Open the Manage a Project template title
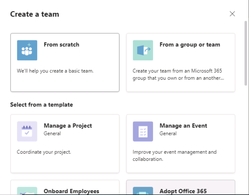Image resolution: width=249 pixels, height=195 pixels. 68,126
